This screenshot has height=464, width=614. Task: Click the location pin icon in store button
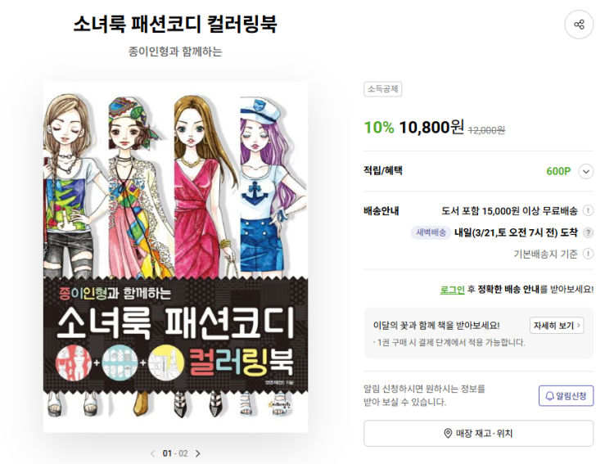(x=448, y=433)
